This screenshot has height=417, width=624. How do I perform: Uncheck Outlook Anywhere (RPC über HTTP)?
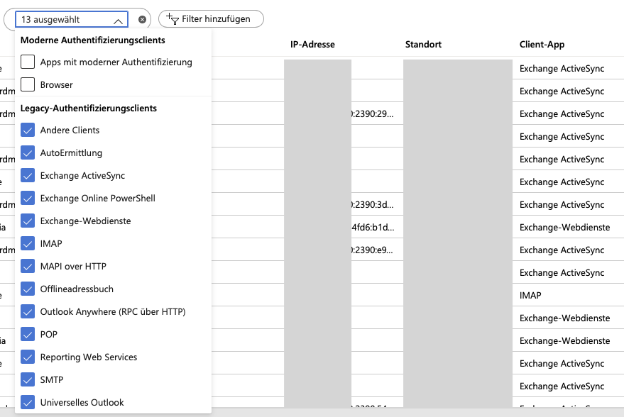point(26,311)
